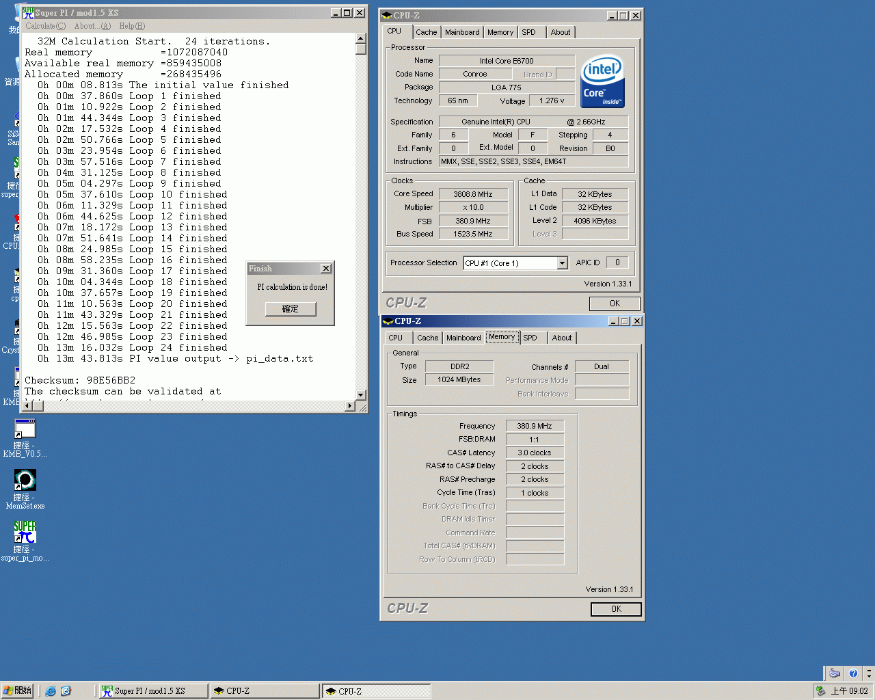Click the quick launch icon beside Internet Explorer
This screenshot has height=700, width=875.
coord(66,691)
